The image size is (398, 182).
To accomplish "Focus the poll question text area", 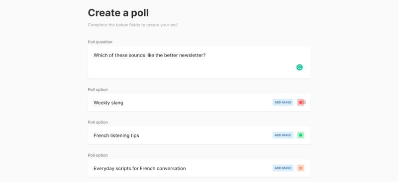I will click(x=199, y=62).
